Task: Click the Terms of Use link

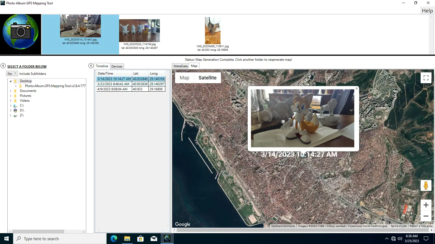Action: 399,226
